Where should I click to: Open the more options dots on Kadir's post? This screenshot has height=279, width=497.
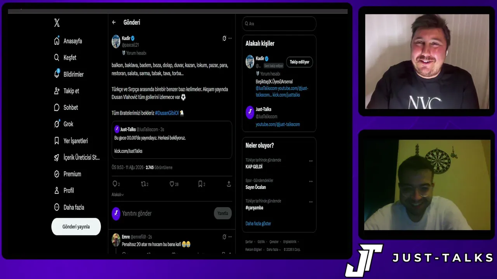tap(230, 38)
